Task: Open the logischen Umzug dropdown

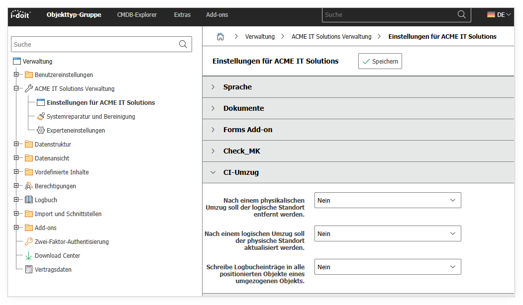Action: pos(388,233)
